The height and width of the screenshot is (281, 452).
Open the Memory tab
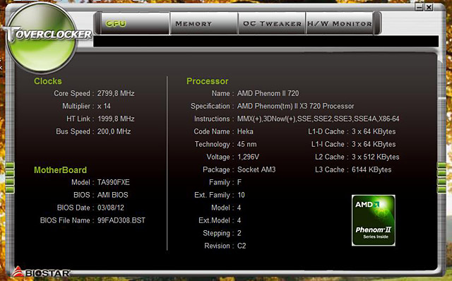click(204, 23)
